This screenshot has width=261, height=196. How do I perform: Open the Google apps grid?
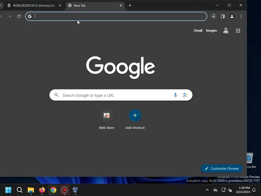tap(238, 31)
